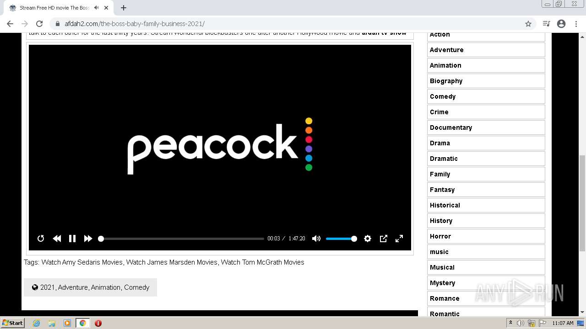The height and width of the screenshot is (329, 586).
Task: Click Chrome icon in taskbar
Action: [x=83, y=323]
